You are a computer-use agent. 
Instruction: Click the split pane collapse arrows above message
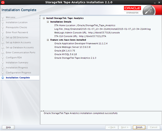click(x=42, y=111)
